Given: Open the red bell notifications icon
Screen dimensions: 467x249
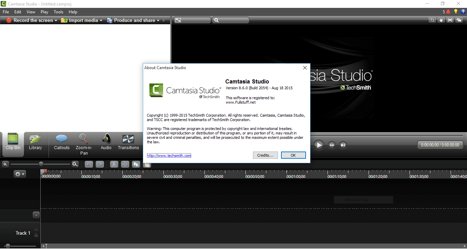Looking at the screenshot, I should click(x=448, y=12).
